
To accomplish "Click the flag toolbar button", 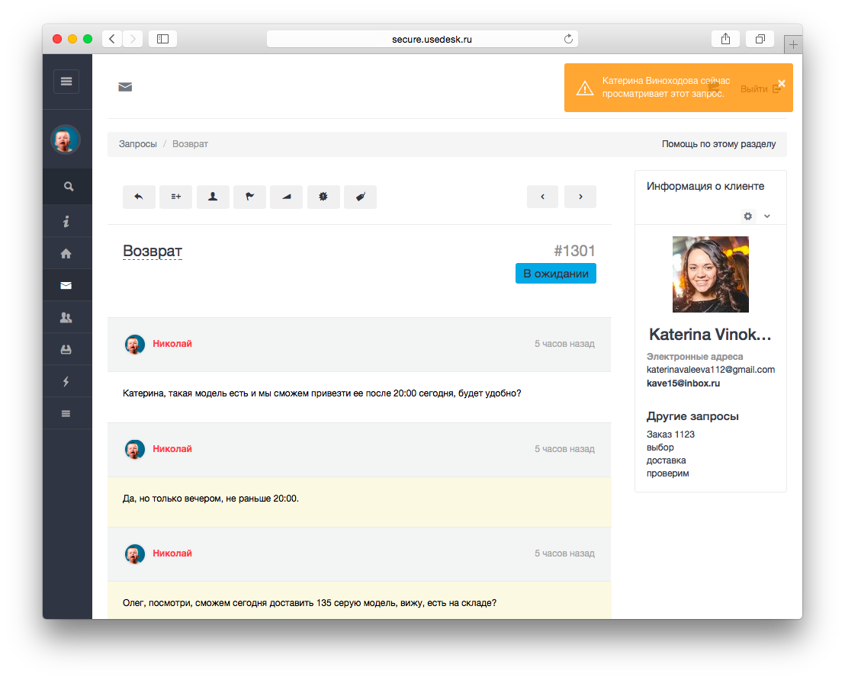I will [x=249, y=197].
